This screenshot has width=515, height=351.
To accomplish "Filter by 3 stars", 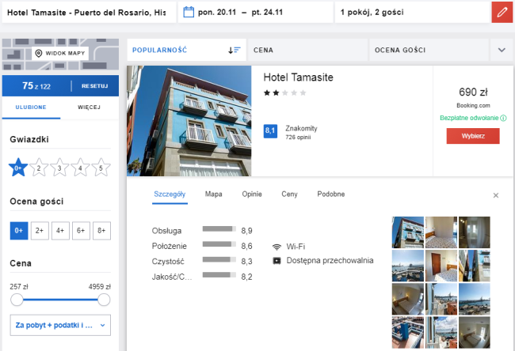I will pyautogui.click(x=59, y=167).
